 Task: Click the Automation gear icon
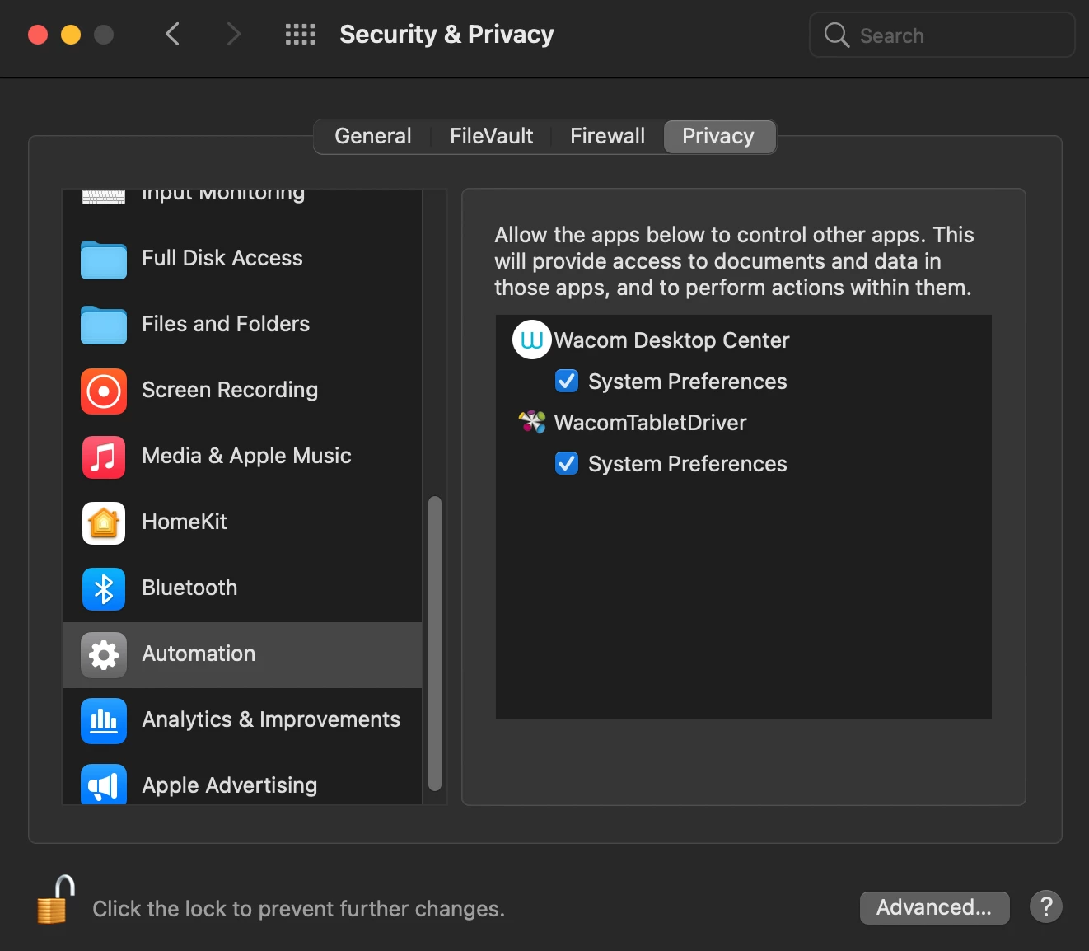[104, 654]
